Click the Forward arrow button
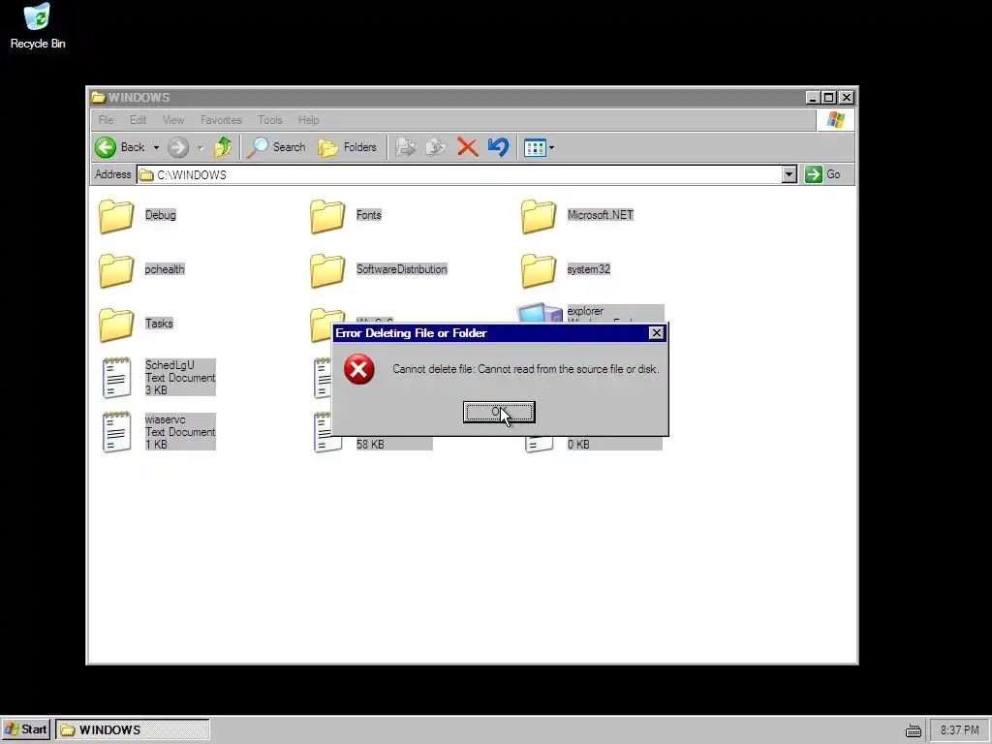Image resolution: width=992 pixels, height=744 pixels. [x=178, y=147]
